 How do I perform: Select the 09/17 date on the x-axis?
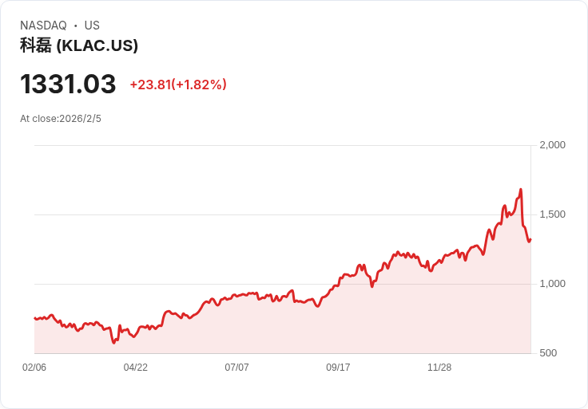pyautogui.click(x=338, y=368)
